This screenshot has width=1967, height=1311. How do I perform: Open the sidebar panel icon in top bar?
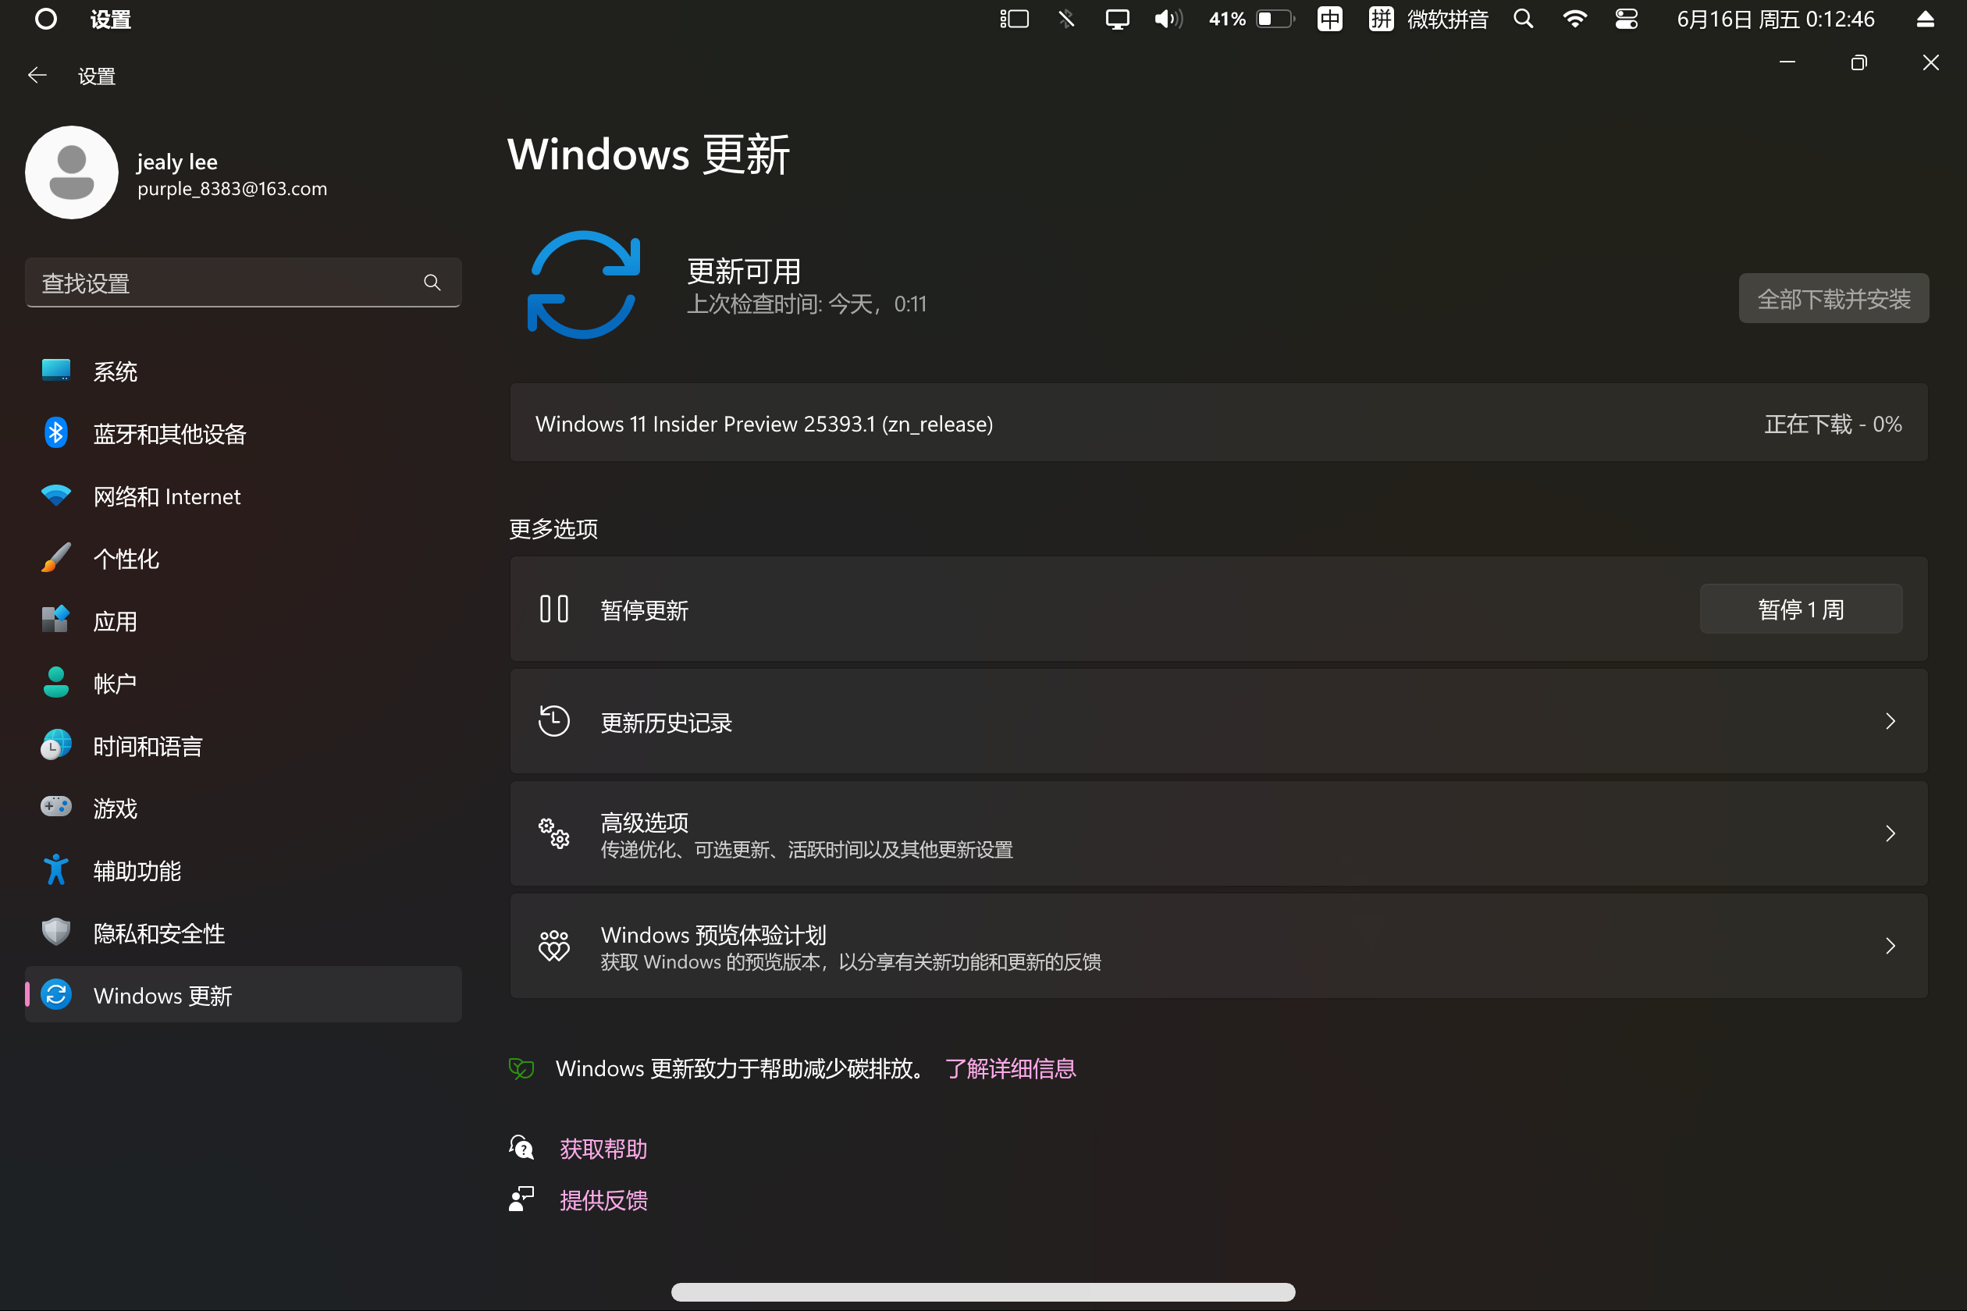[1014, 20]
